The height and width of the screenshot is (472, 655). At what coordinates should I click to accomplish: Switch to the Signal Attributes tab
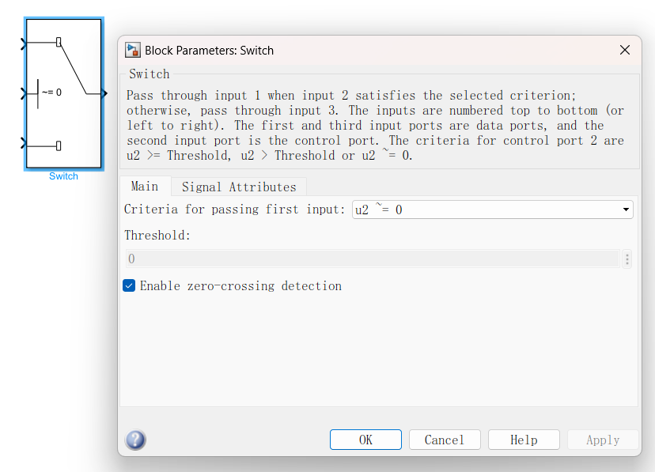click(x=238, y=187)
